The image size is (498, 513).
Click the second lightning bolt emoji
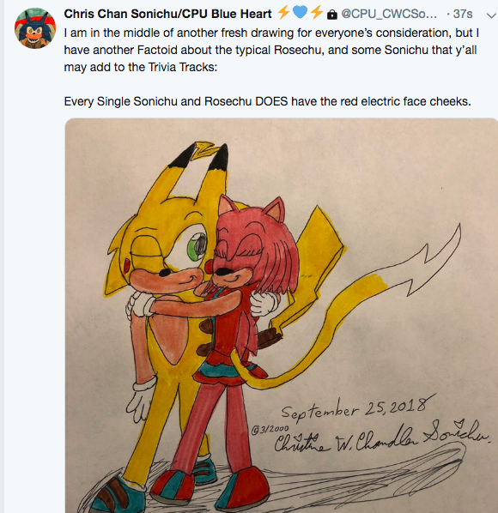317,13
